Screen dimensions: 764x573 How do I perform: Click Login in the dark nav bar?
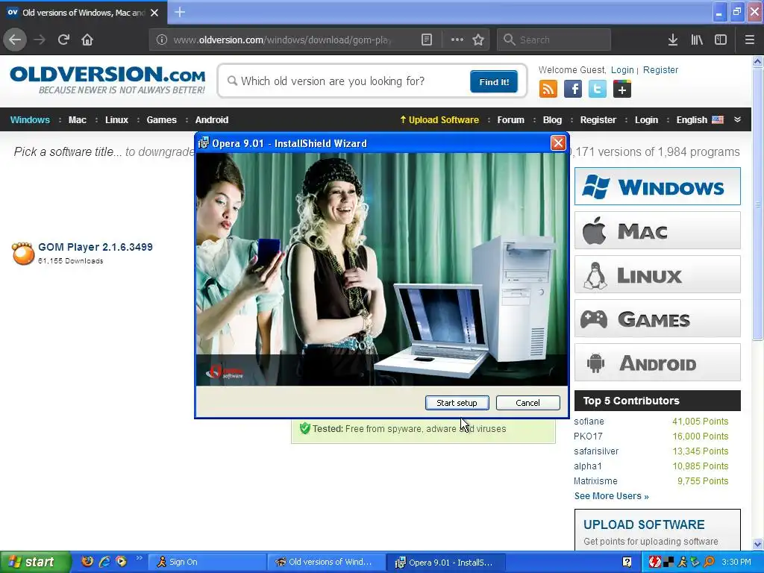646,120
